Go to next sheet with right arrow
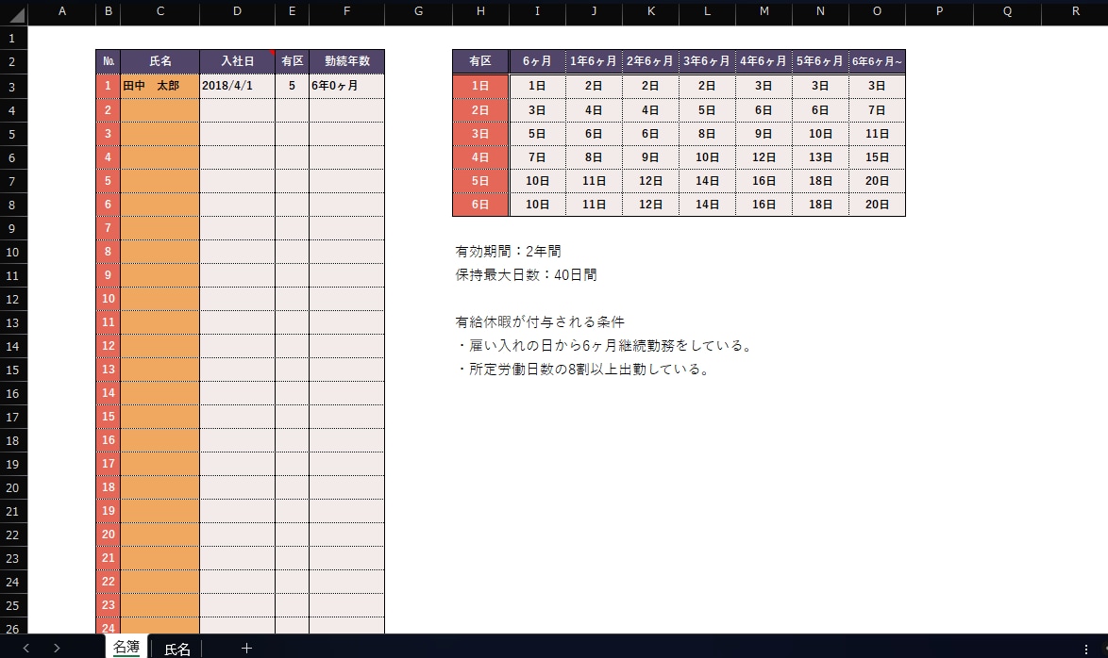The image size is (1108, 658). point(57,648)
